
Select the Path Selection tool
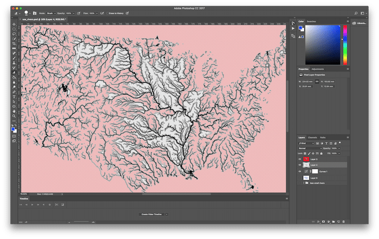[14, 101]
